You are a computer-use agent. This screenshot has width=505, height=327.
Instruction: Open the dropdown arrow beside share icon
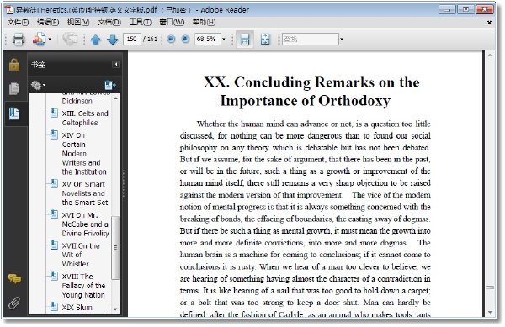(x=50, y=40)
